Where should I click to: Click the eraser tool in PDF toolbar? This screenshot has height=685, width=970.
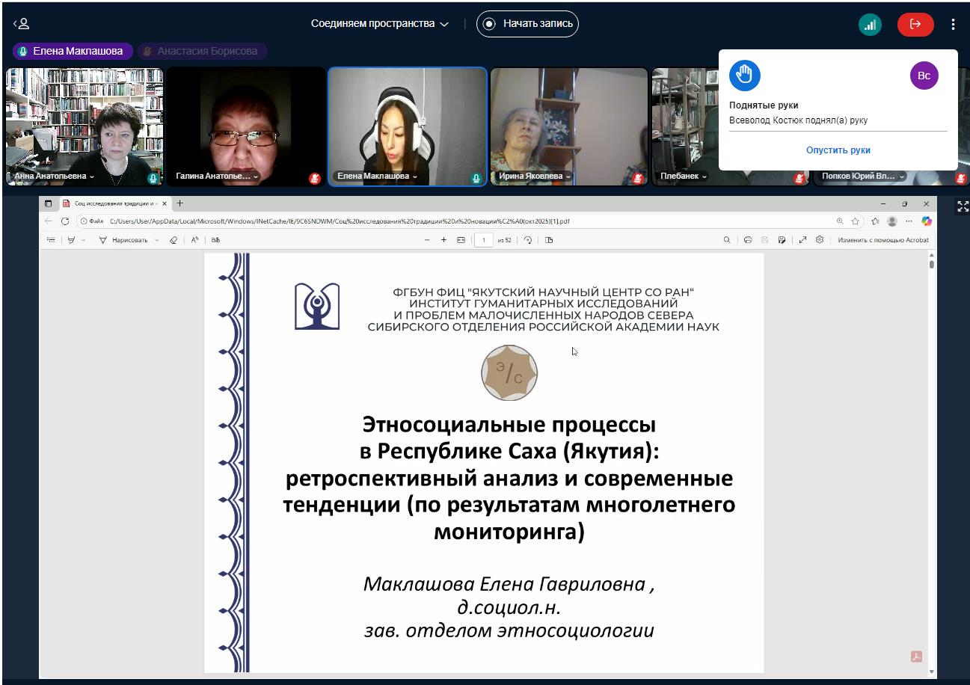[x=174, y=240]
